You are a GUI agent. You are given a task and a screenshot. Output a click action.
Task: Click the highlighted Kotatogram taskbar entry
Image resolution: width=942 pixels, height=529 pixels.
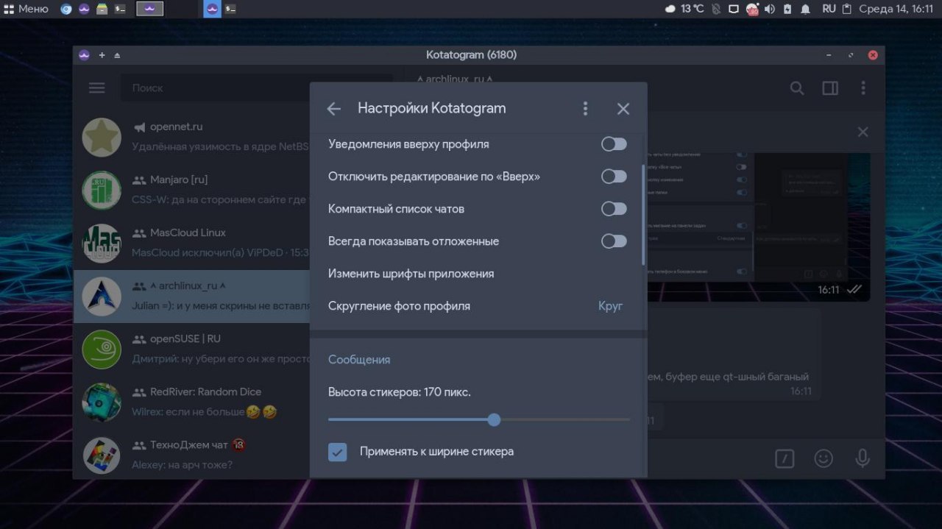pos(212,9)
